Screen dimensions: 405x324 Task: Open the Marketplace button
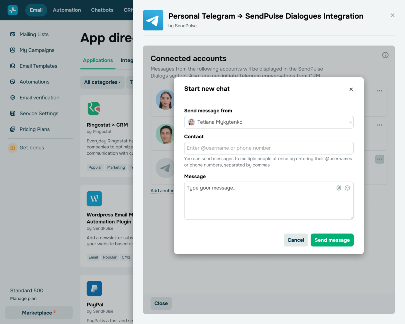click(x=39, y=313)
